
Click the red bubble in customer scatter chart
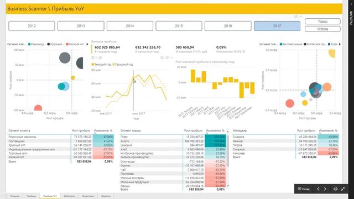38,108
